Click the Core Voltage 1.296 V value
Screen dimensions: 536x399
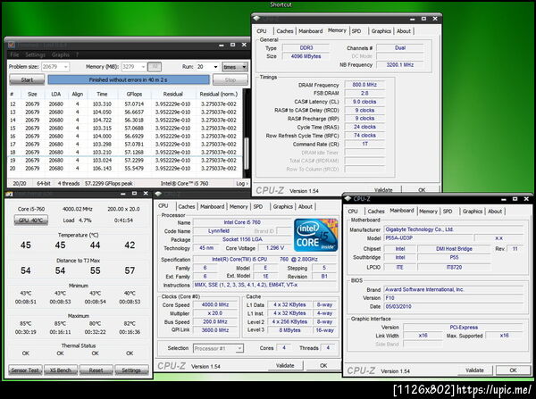click(x=275, y=248)
